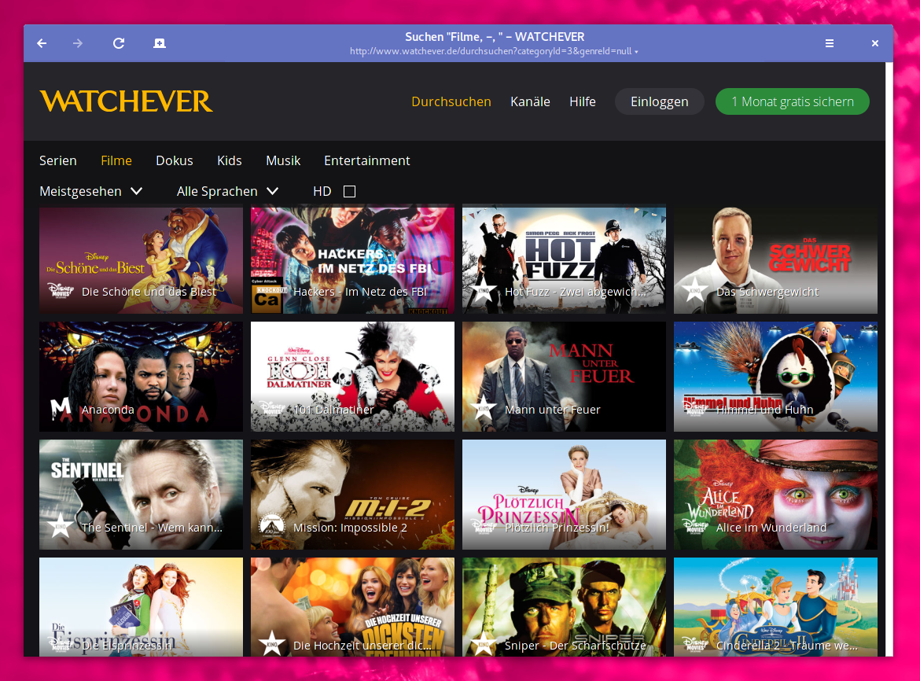920x681 pixels.
Task: Click Kino star icon on Hot Fuzz tile
Action: click(x=484, y=290)
